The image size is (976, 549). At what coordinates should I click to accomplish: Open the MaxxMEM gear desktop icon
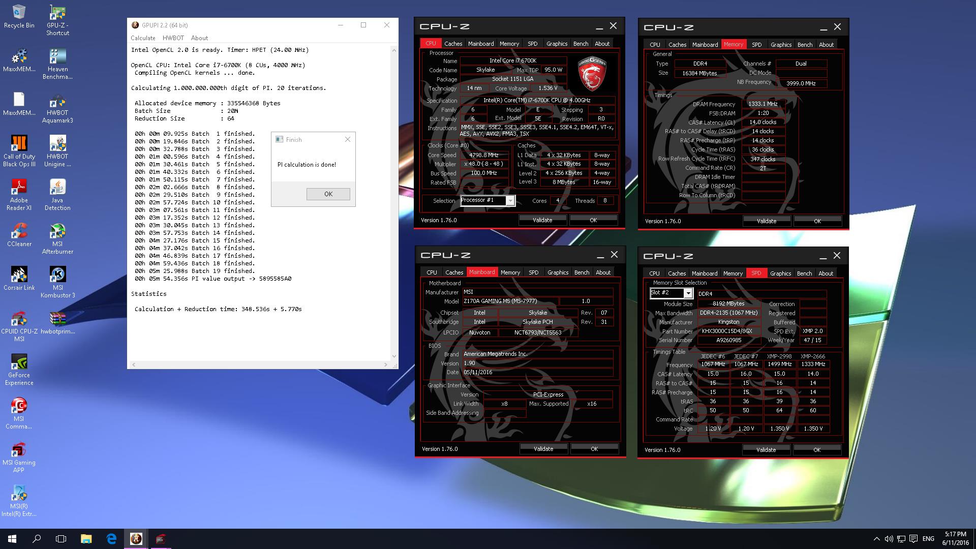click(x=19, y=60)
